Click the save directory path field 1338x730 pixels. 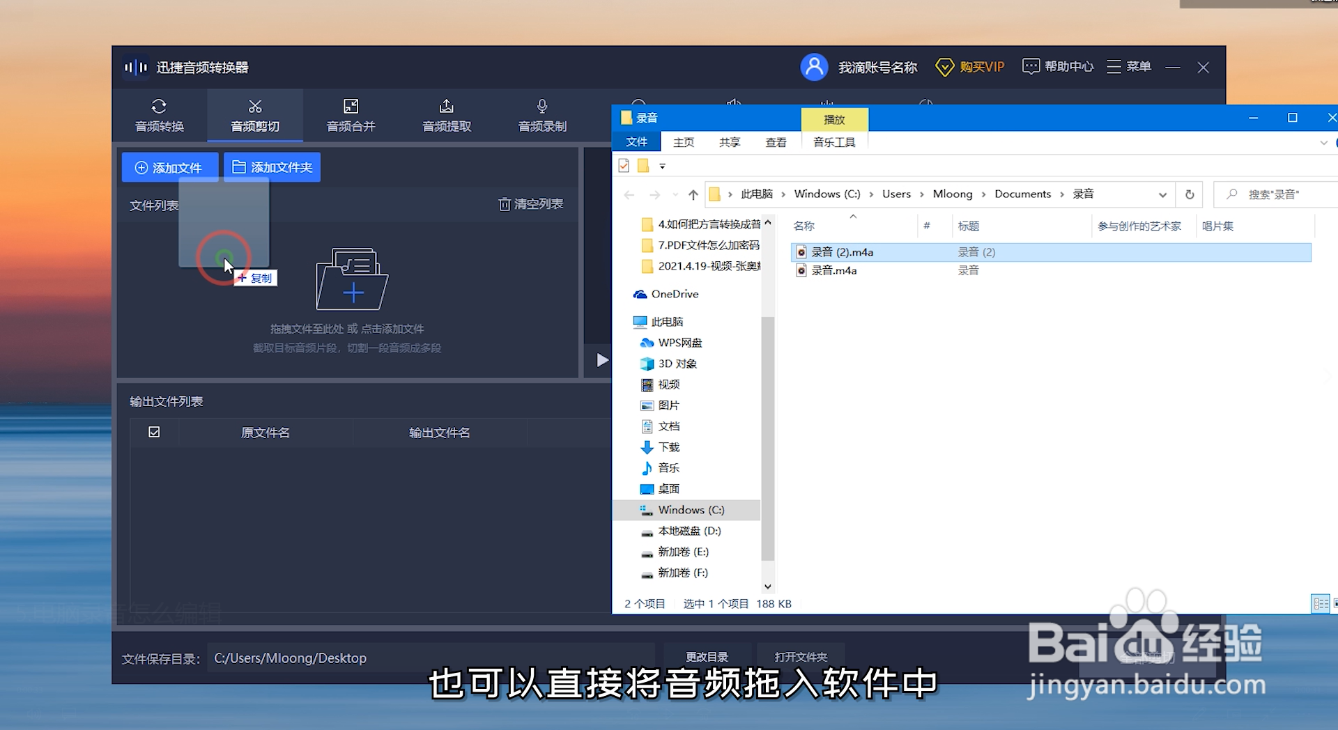point(431,658)
